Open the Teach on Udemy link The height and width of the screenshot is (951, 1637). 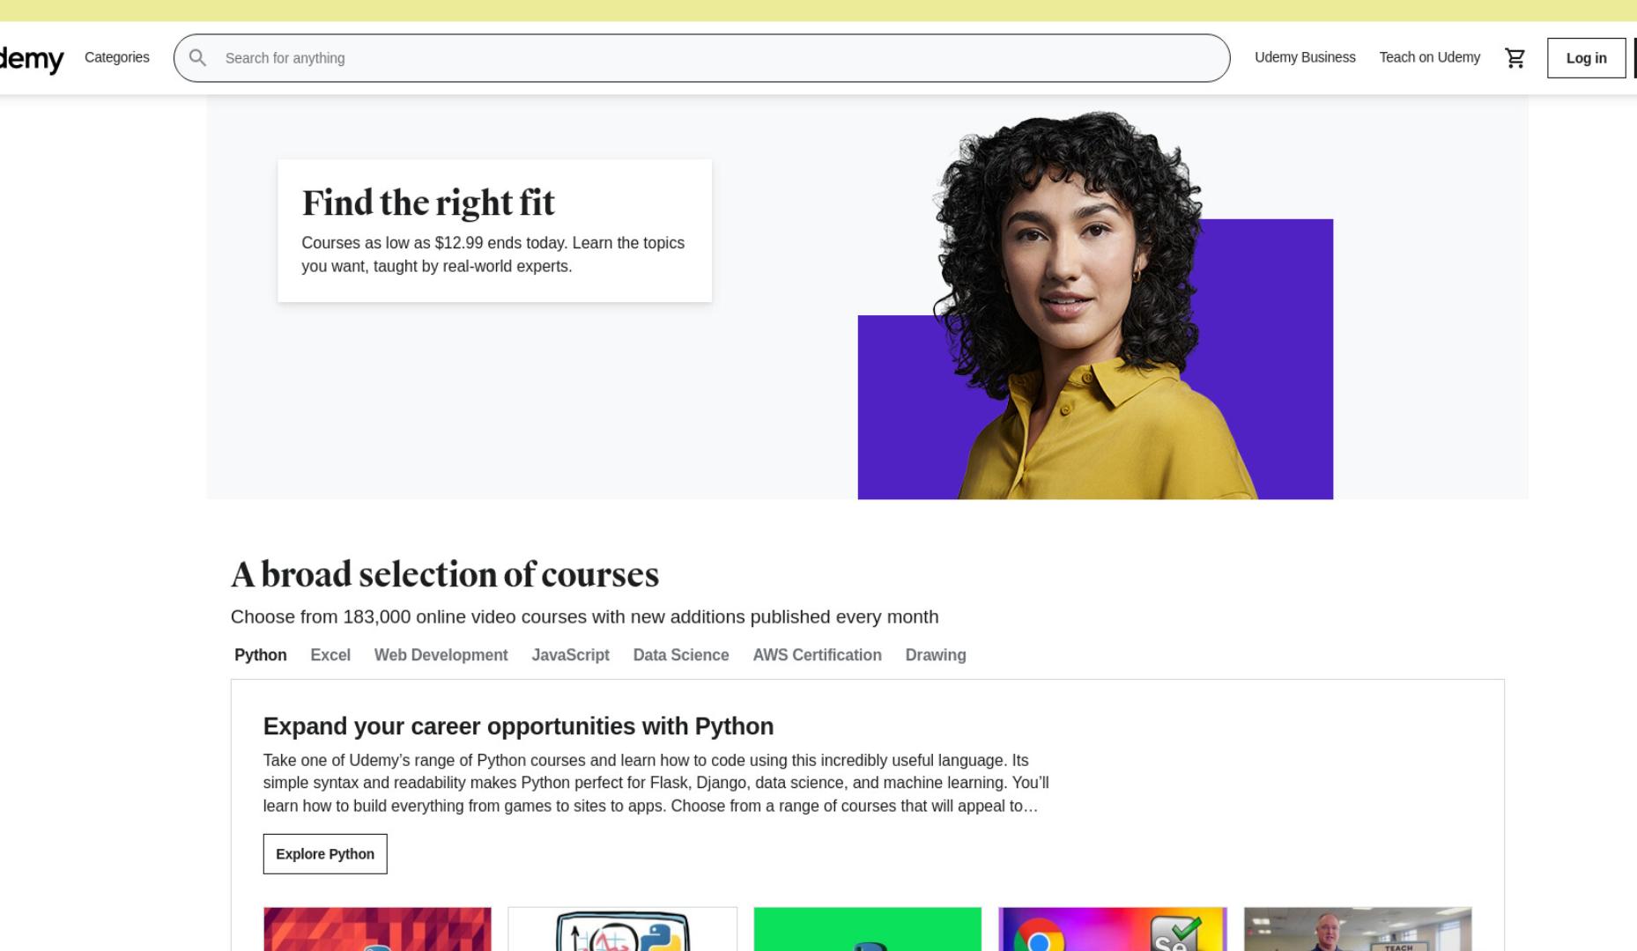tap(1429, 57)
